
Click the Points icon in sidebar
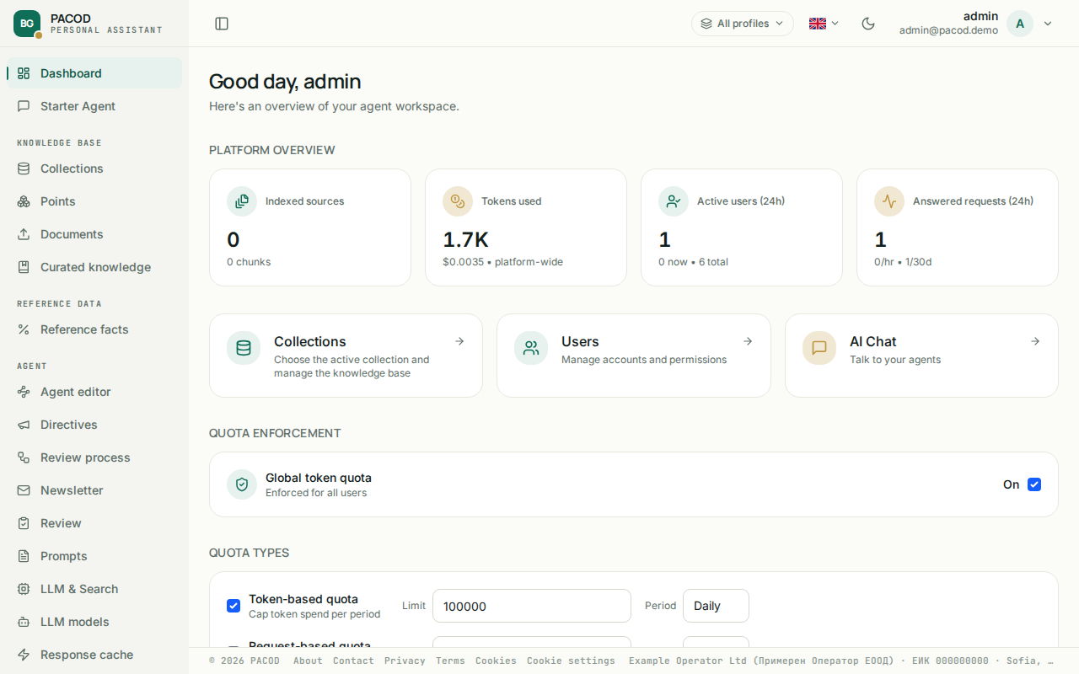[x=24, y=201]
